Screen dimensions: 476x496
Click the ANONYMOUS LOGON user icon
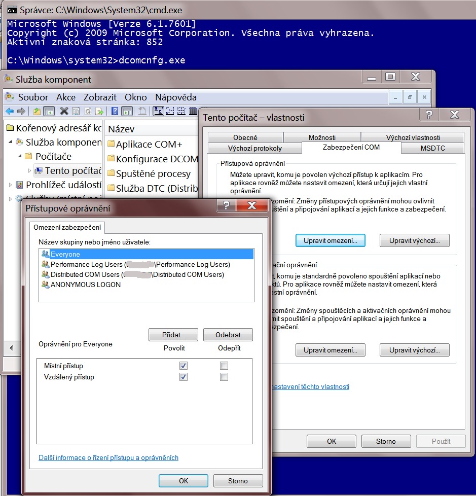tap(45, 285)
